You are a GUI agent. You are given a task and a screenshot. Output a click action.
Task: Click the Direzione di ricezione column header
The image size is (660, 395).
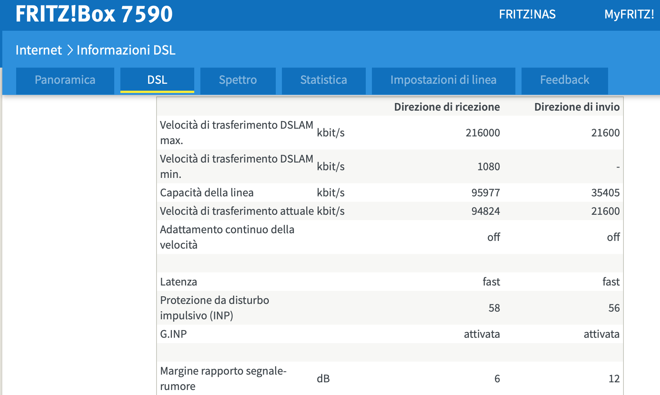coord(447,107)
